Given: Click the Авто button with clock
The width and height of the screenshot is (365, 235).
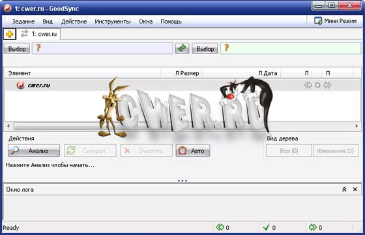Looking at the screenshot, I should pos(193,151).
